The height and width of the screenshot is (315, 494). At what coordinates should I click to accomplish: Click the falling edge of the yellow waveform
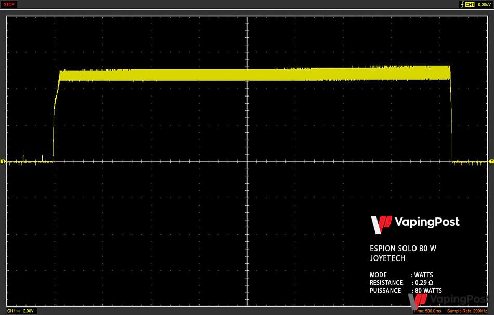pos(451,115)
